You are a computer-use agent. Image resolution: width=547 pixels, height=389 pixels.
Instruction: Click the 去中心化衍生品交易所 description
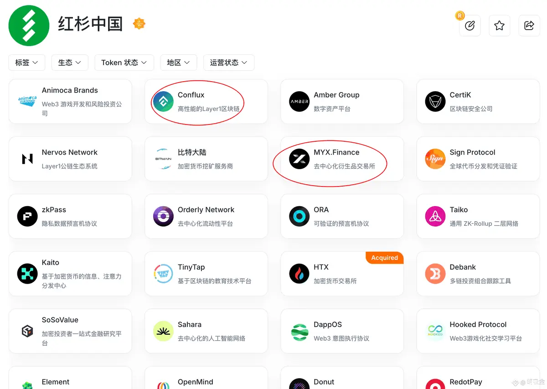pos(345,166)
